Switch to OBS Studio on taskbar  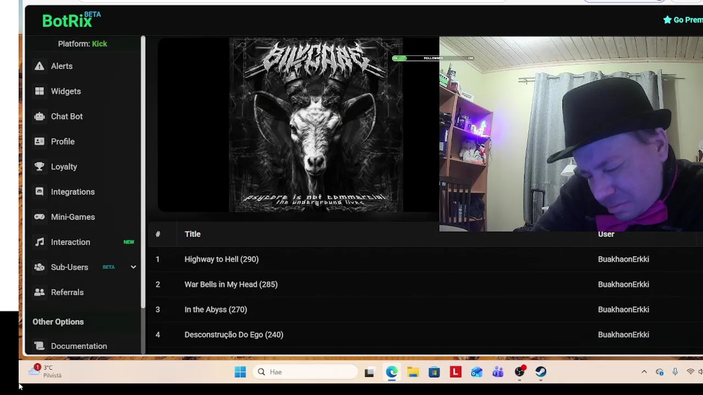(520, 372)
